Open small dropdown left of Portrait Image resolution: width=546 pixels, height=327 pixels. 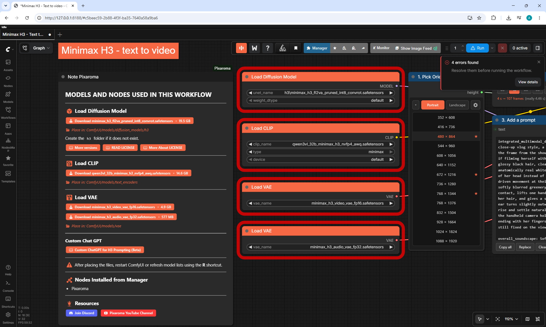pos(416,105)
